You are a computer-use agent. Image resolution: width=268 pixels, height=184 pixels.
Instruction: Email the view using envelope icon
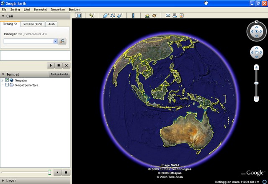coord(168,15)
